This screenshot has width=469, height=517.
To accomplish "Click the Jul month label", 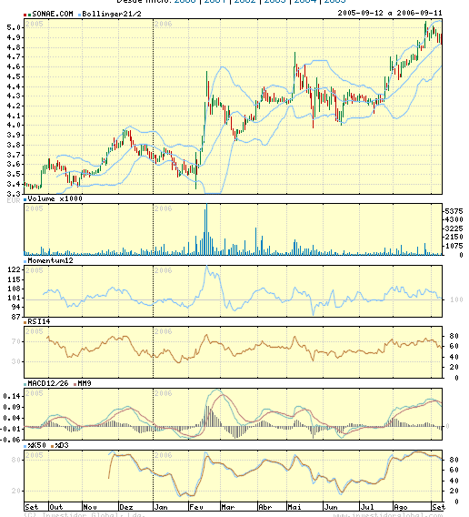I will (x=367, y=507).
